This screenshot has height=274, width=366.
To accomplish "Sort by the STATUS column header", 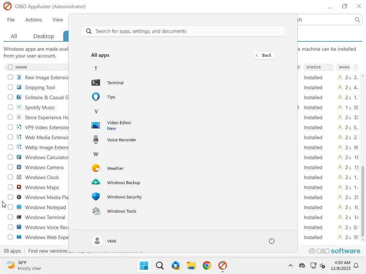I will pyautogui.click(x=318, y=67).
